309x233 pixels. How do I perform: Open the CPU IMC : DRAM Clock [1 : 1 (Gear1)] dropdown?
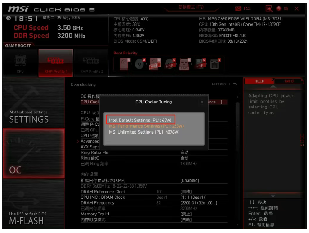tap(193, 197)
